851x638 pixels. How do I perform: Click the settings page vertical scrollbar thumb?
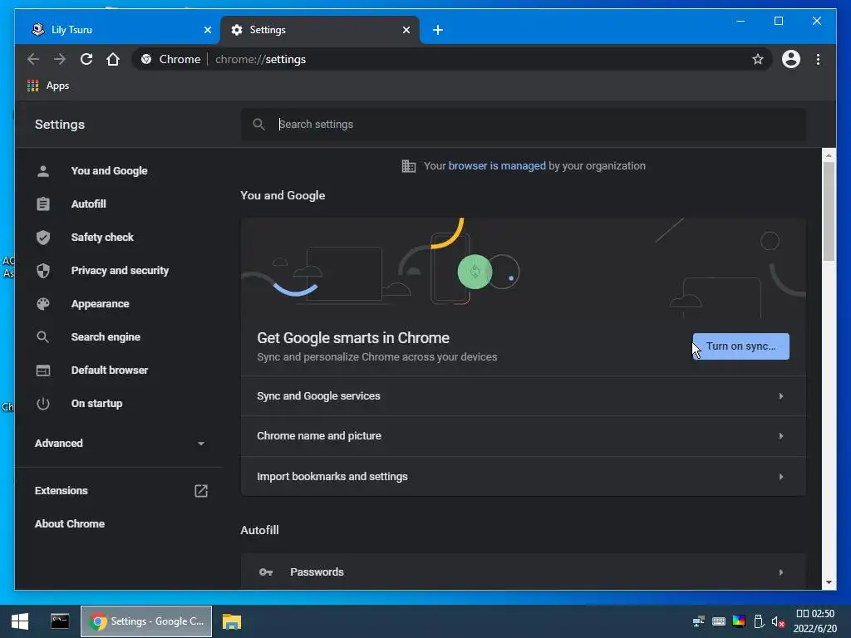pos(829,211)
